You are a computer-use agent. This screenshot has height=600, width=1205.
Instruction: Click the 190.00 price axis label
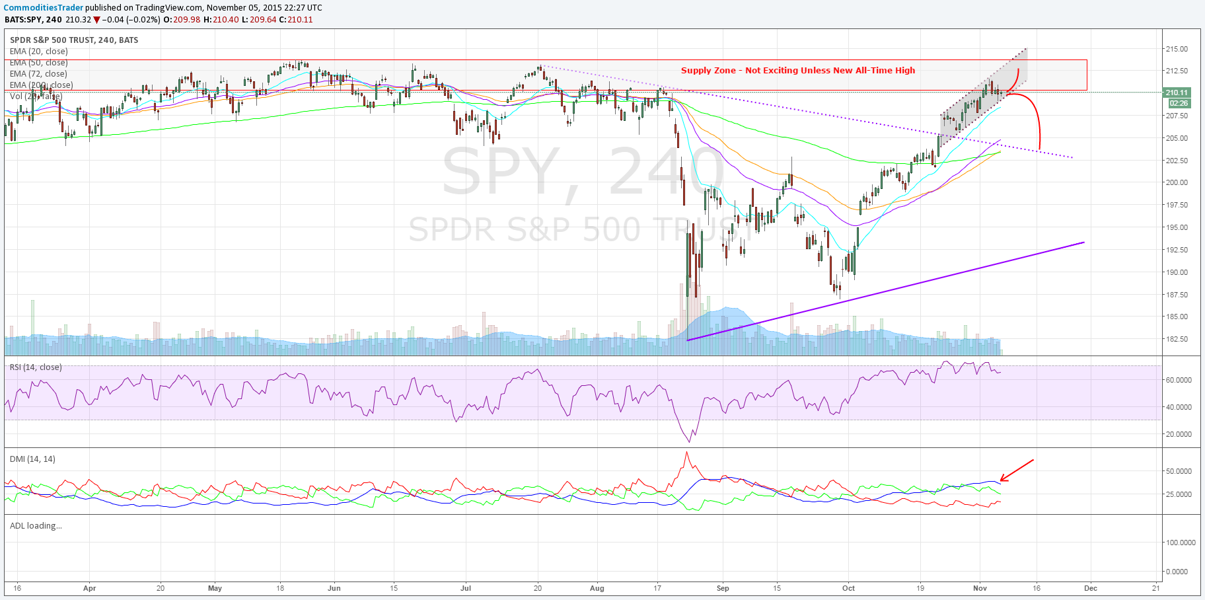(x=1177, y=272)
